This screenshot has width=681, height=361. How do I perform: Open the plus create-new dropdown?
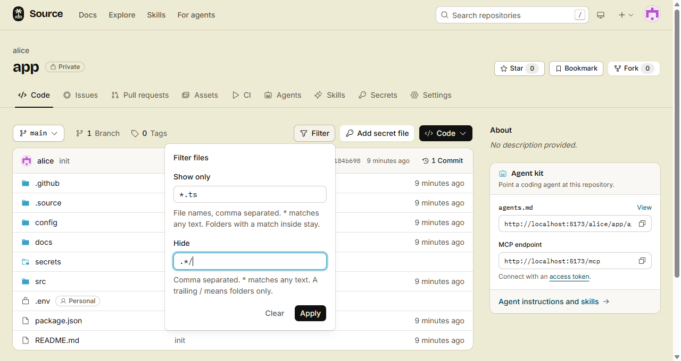point(626,15)
